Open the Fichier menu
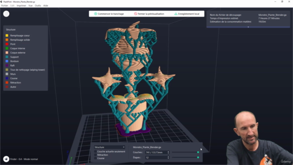Screen dimensions: 293x165 5,5
